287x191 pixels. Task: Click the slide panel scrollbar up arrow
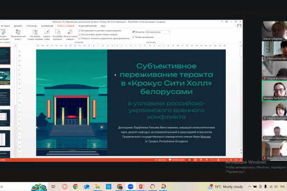[x=15, y=45]
